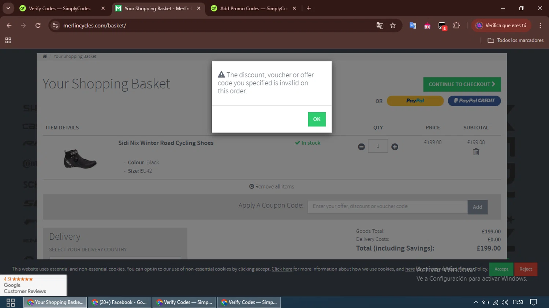The image size is (549, 308).
Task: Go back in browser history
Action: [x=9, y=26]
